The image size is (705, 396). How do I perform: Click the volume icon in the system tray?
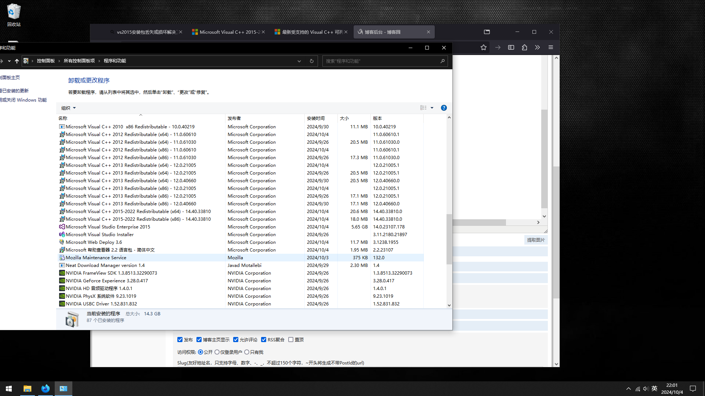tap(646, 389)
